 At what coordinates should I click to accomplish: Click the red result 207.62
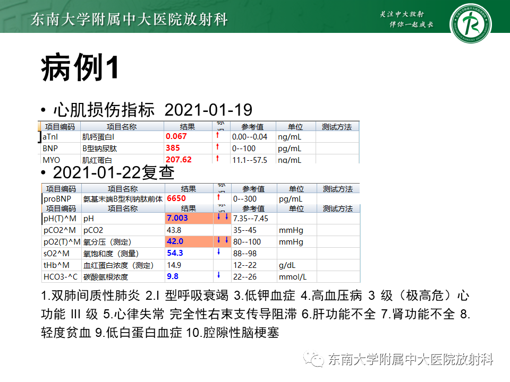pos(178,160)
